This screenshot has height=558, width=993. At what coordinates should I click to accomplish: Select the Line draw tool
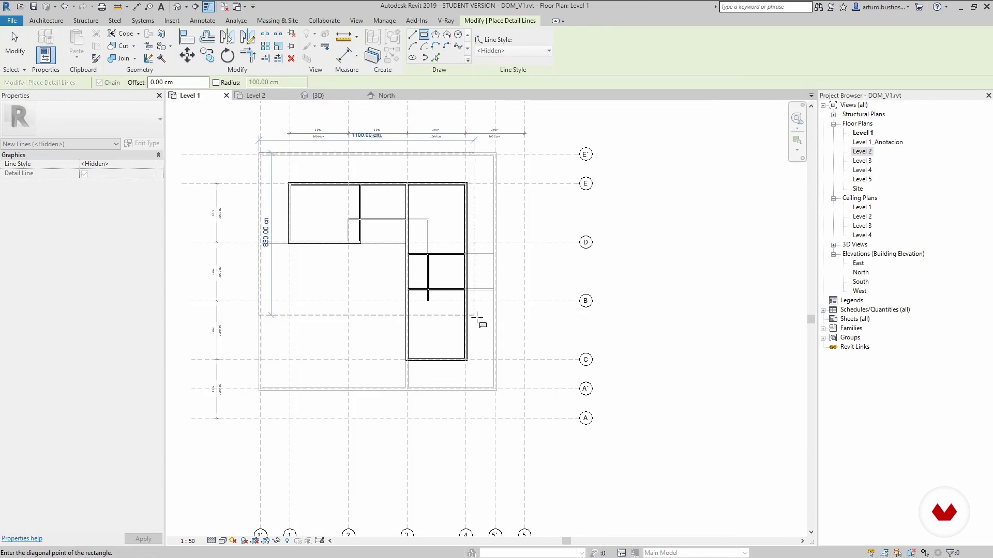click(x=412, y=35)
